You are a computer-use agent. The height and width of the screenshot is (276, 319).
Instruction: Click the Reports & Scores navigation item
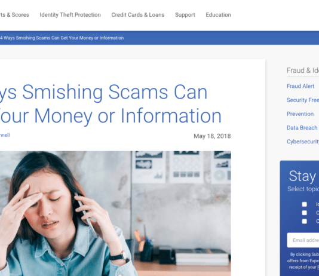click(x=14, y=15)
